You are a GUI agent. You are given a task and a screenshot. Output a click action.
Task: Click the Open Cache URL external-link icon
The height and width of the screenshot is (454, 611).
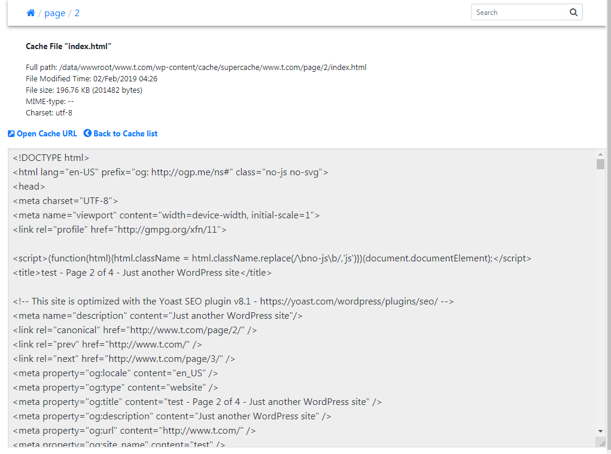click(x=11, y=133)
